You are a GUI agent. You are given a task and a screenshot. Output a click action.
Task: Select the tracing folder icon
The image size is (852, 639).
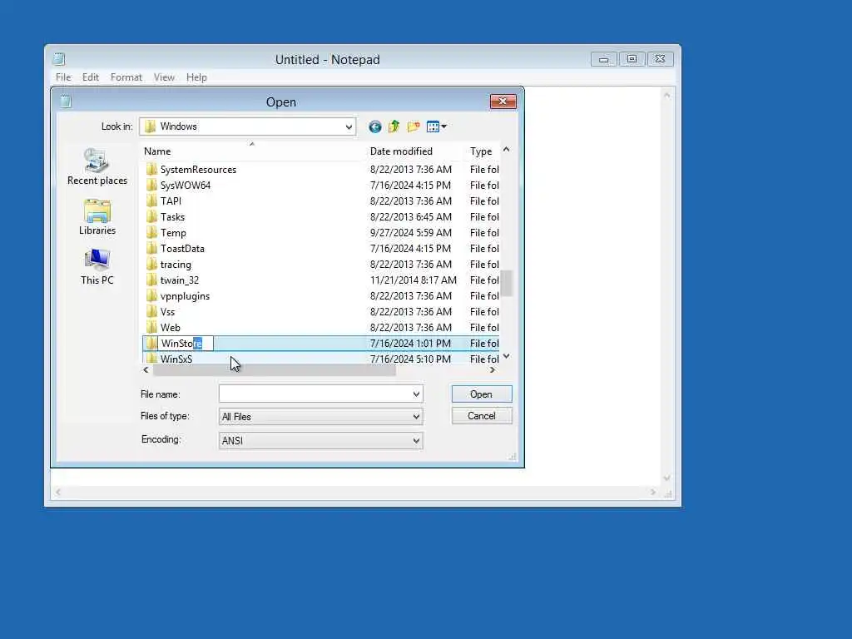point(151,264)
